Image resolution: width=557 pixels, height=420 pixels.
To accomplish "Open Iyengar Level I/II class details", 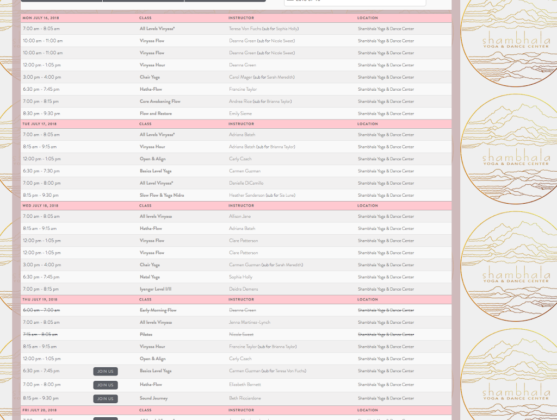I will tap(155, 289).
